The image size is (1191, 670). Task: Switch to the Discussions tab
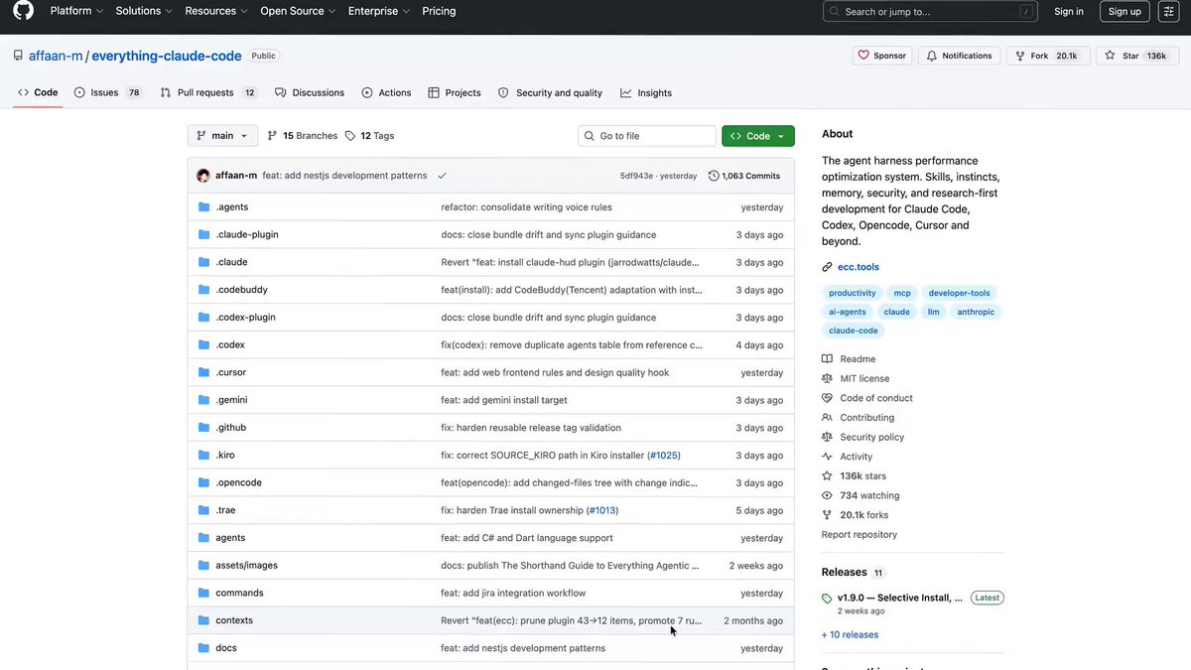[310, 92]
